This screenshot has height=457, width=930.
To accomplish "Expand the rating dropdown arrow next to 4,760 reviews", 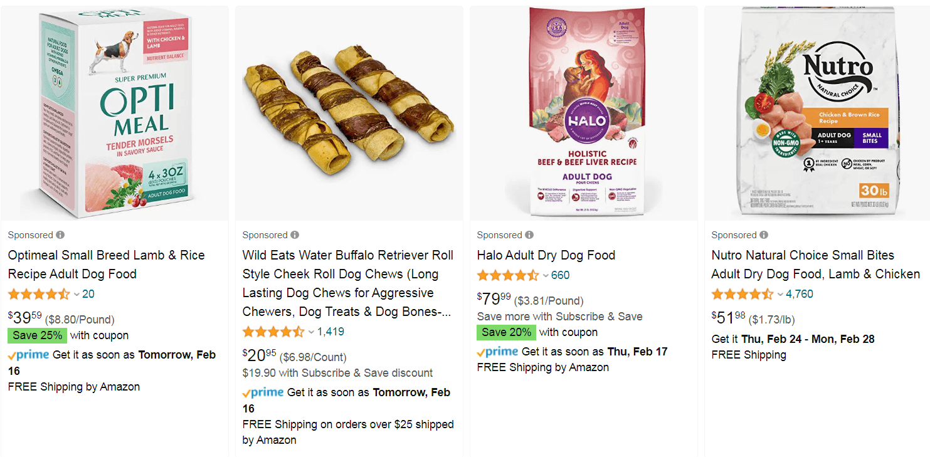I will 780,294.
